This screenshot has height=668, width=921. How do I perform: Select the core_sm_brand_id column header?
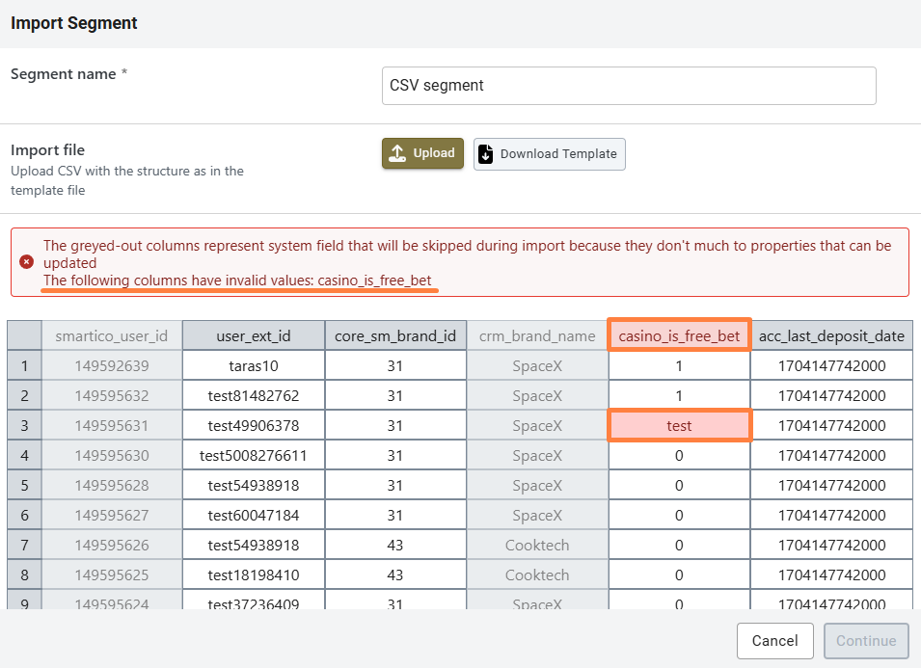click(x=395, y=335)
